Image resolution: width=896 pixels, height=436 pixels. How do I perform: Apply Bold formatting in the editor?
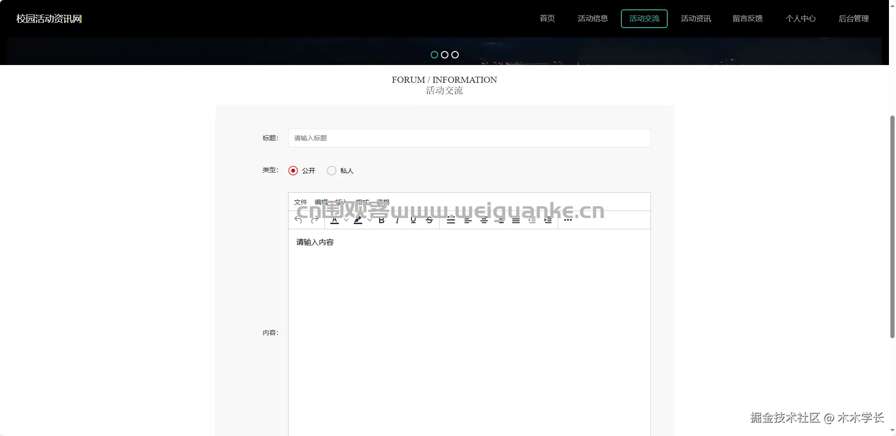pyautogui.click(x=381, y=220)
